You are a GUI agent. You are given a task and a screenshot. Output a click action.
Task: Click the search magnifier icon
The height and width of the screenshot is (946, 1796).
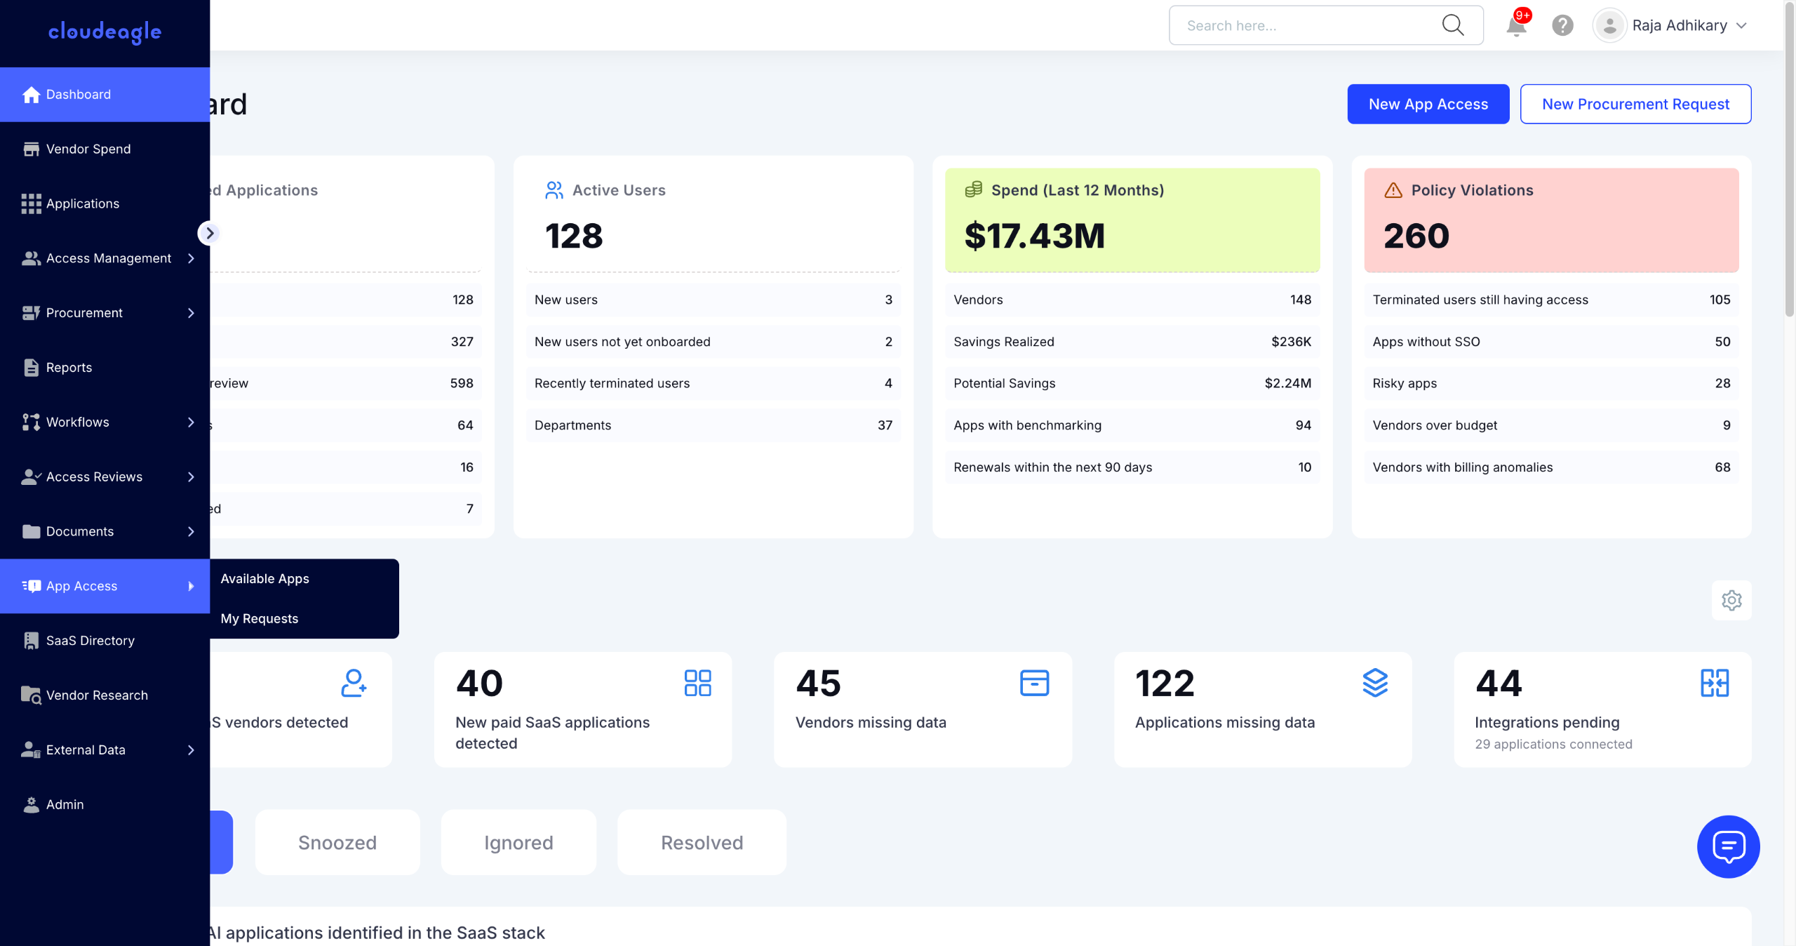pos(1453,26)
